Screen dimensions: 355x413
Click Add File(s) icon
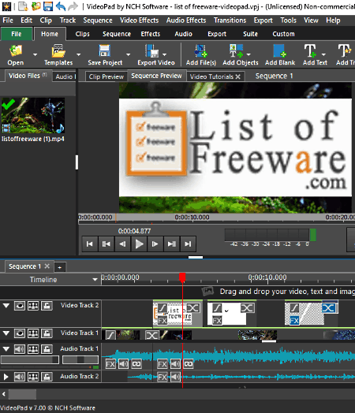[201, 50]
